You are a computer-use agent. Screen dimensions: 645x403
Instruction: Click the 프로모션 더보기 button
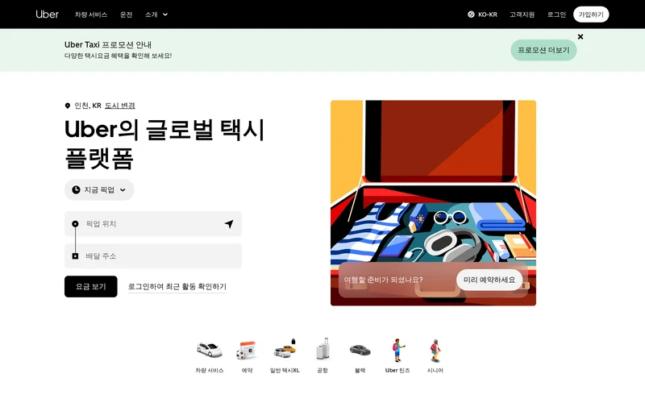click(543, 50)
